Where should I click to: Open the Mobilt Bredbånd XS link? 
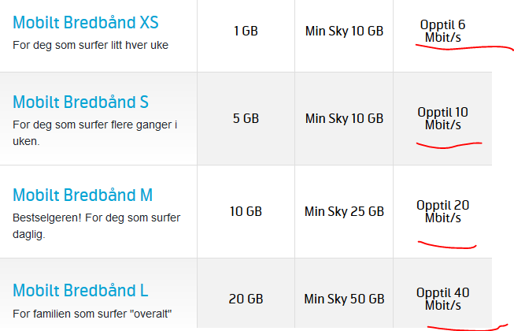(86, 23)
